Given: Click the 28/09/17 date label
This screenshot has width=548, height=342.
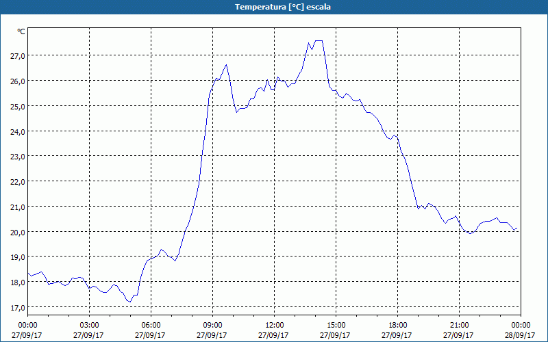Looking at the screenshot, I should pos(520,335).
